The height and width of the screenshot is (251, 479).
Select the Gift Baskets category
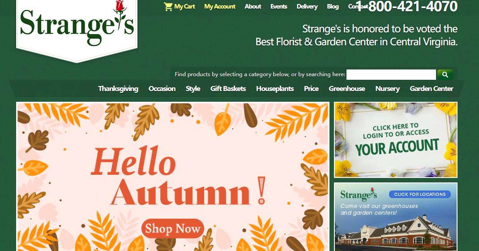(228, 89)
